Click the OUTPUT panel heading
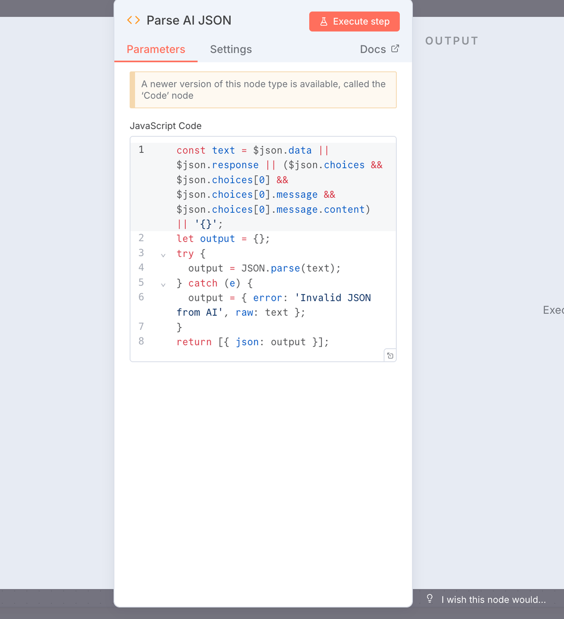The image size is (564, 619). click(451, 41)
